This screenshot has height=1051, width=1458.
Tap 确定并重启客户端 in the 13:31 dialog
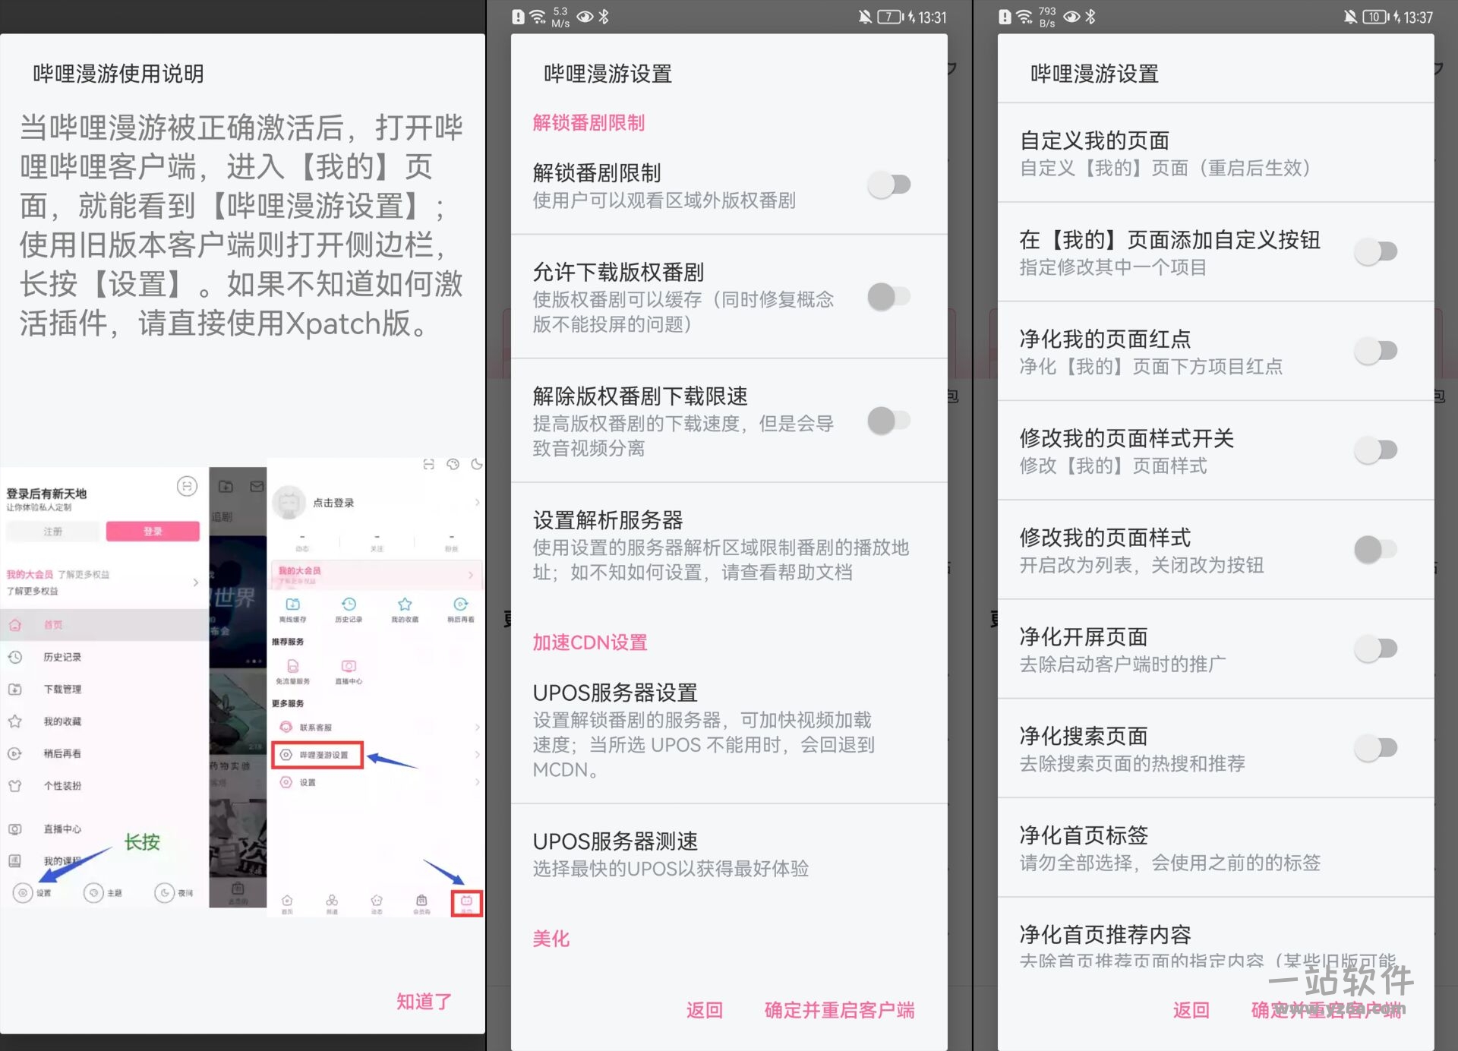tap(839, 1010)
